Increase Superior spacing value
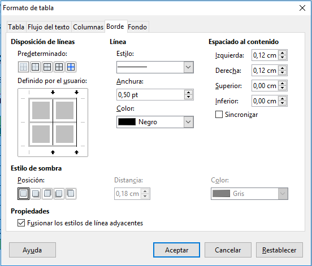 283,83
